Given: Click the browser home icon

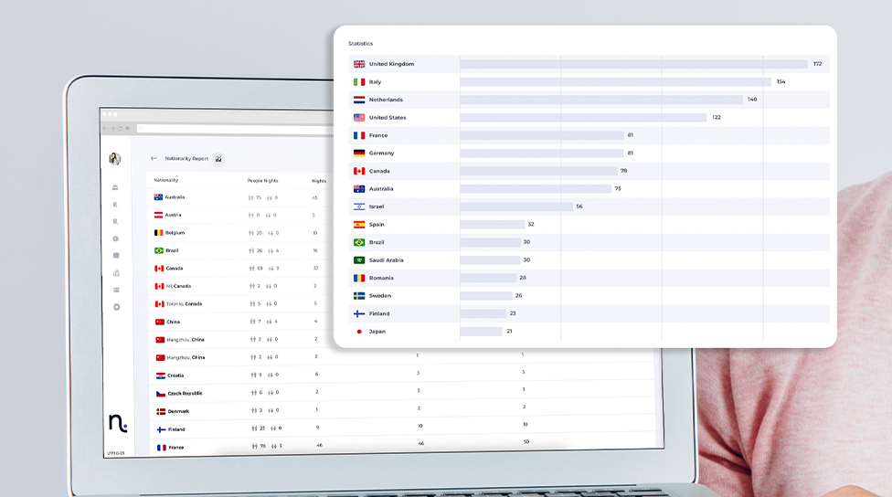Looking at the screenshot, I should (x=127, y=129).
